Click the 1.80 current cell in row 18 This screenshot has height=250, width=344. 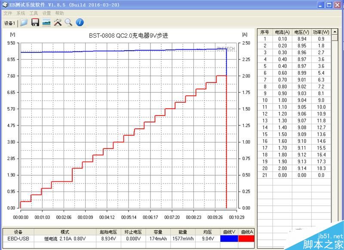283,155
